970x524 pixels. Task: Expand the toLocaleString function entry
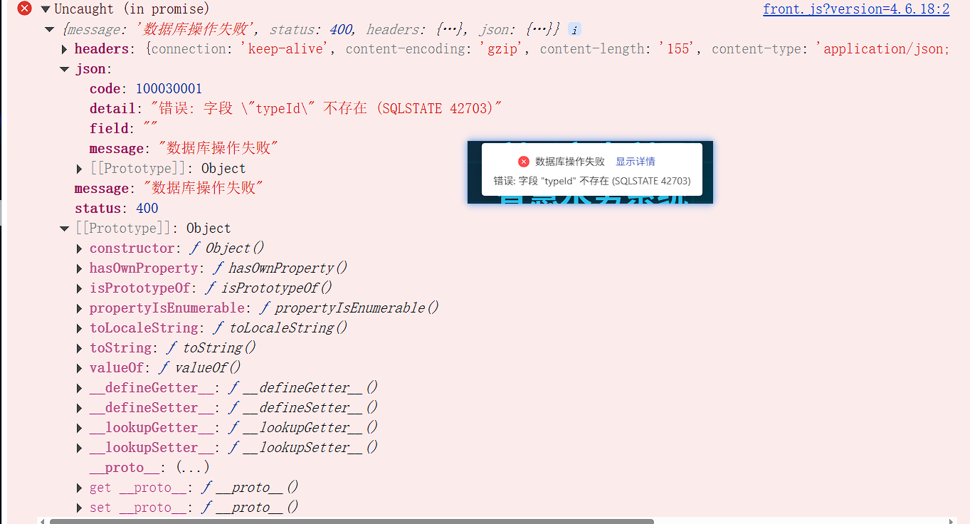tap(79, 327)
